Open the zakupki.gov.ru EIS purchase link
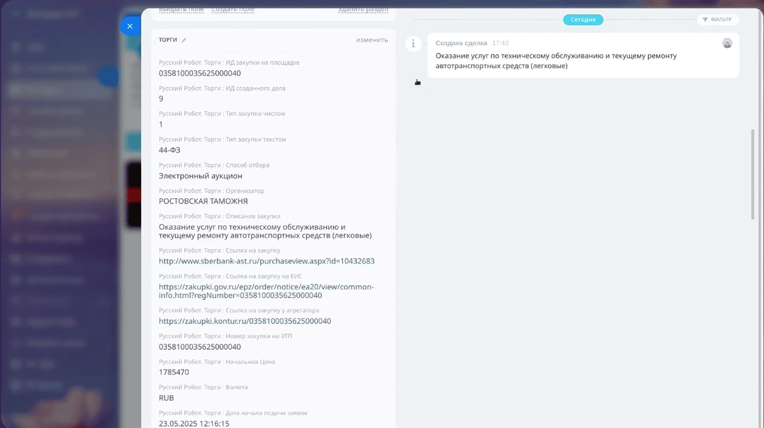The height and width of the screenshot is (428, 764). [266, 291]
